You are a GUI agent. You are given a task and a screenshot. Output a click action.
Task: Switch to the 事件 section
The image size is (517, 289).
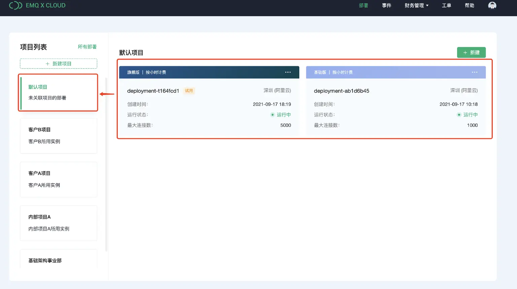[387, 5]
